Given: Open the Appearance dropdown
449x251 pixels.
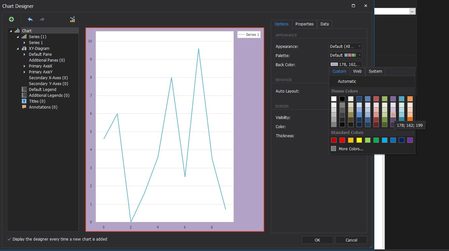Looking at the screenshot, I should [345, 47].
